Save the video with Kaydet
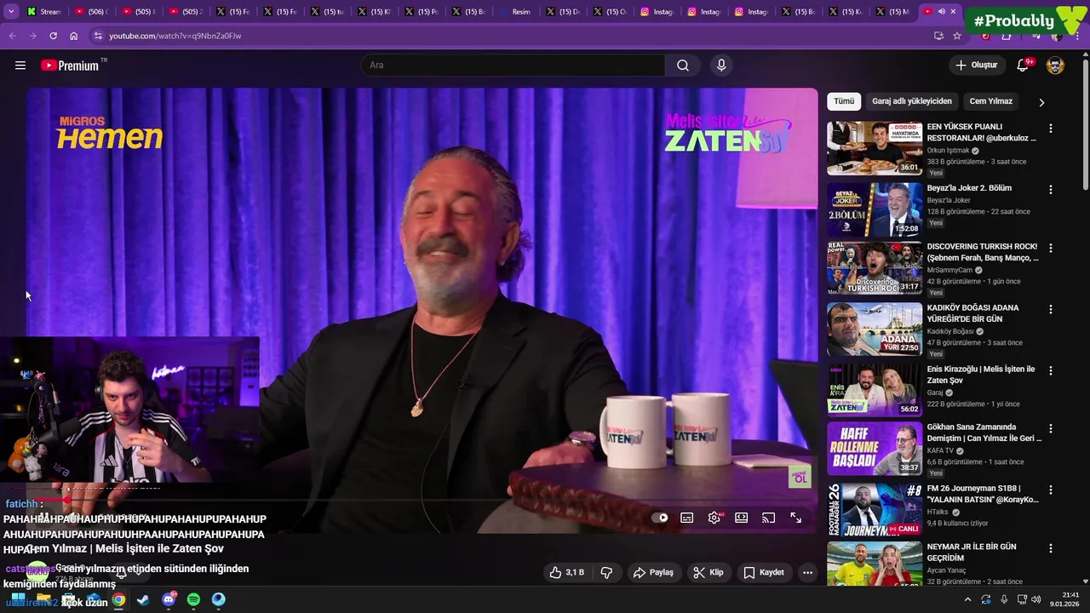 point(764,573)
